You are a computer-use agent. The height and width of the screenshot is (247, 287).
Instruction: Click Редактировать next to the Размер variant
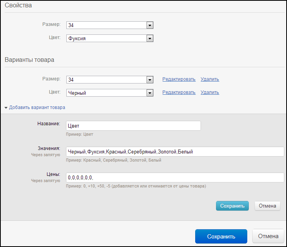179,79
